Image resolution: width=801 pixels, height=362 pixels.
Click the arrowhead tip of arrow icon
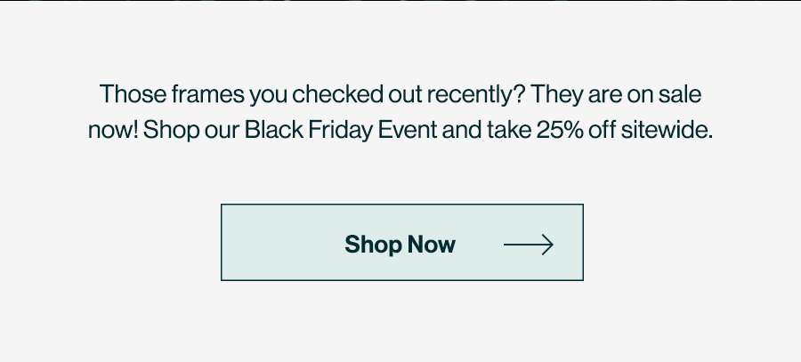tap(552, 245)
